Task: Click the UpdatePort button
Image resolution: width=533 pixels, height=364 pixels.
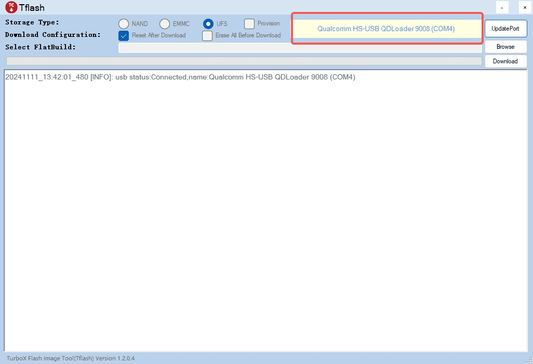Action: point(505,29)
